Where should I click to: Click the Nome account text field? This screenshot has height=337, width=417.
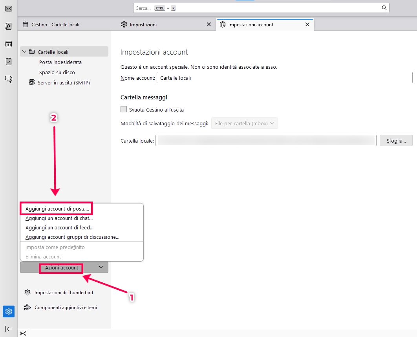(x=285, y=78)
